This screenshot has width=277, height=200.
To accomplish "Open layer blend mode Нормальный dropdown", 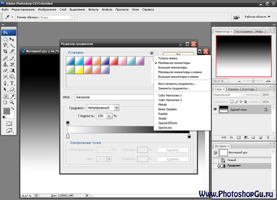I will tap(244, 95).
